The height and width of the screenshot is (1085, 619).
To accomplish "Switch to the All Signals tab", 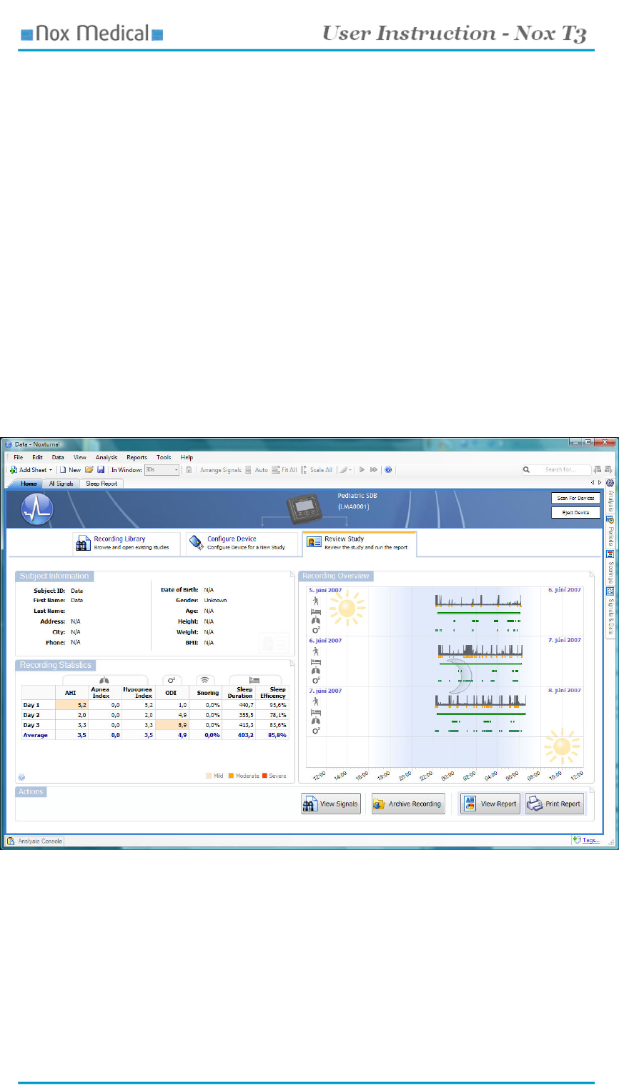I will (61, 484).
